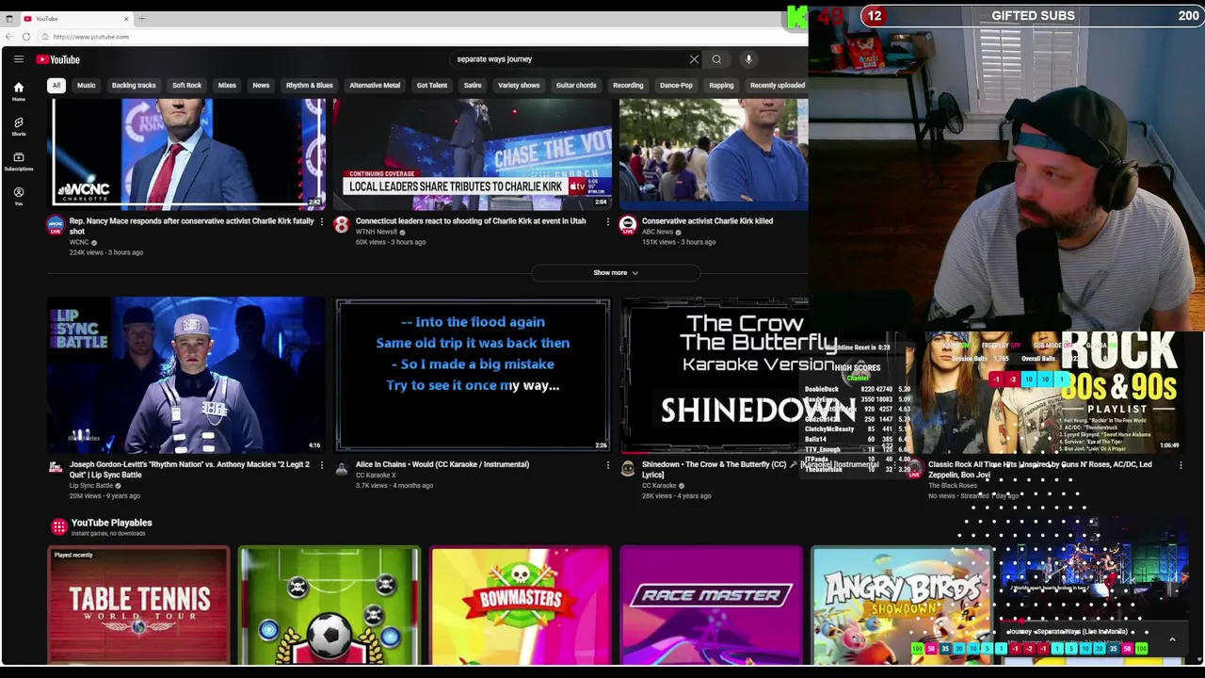Expand the section with Show more

[616, 273]
